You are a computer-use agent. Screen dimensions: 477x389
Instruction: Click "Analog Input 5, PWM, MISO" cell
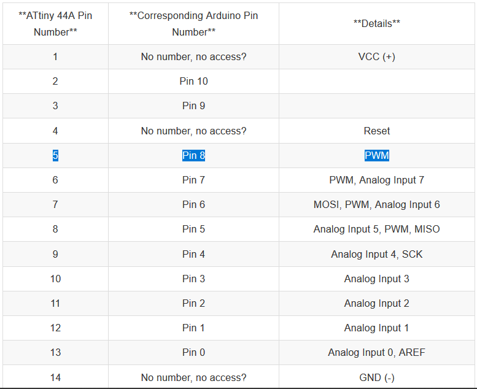click(376, 229)
